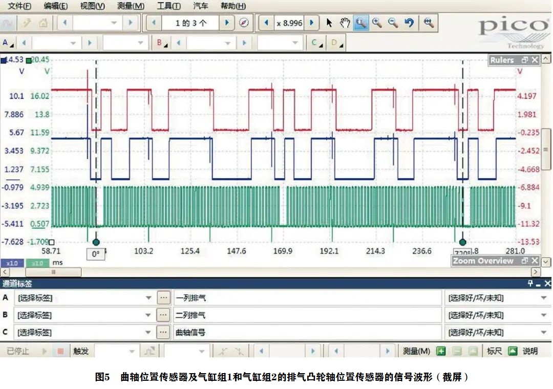Restore the Zoom Overview panel

coord(524,261)
